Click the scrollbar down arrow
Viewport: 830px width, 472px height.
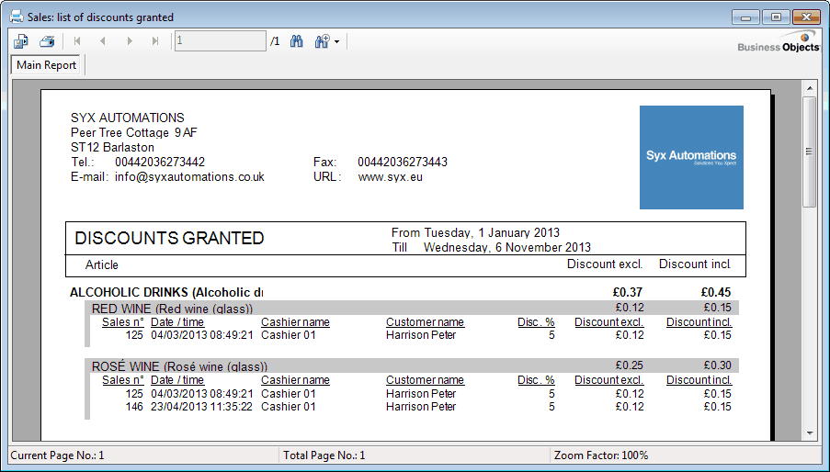coord(810,433)
